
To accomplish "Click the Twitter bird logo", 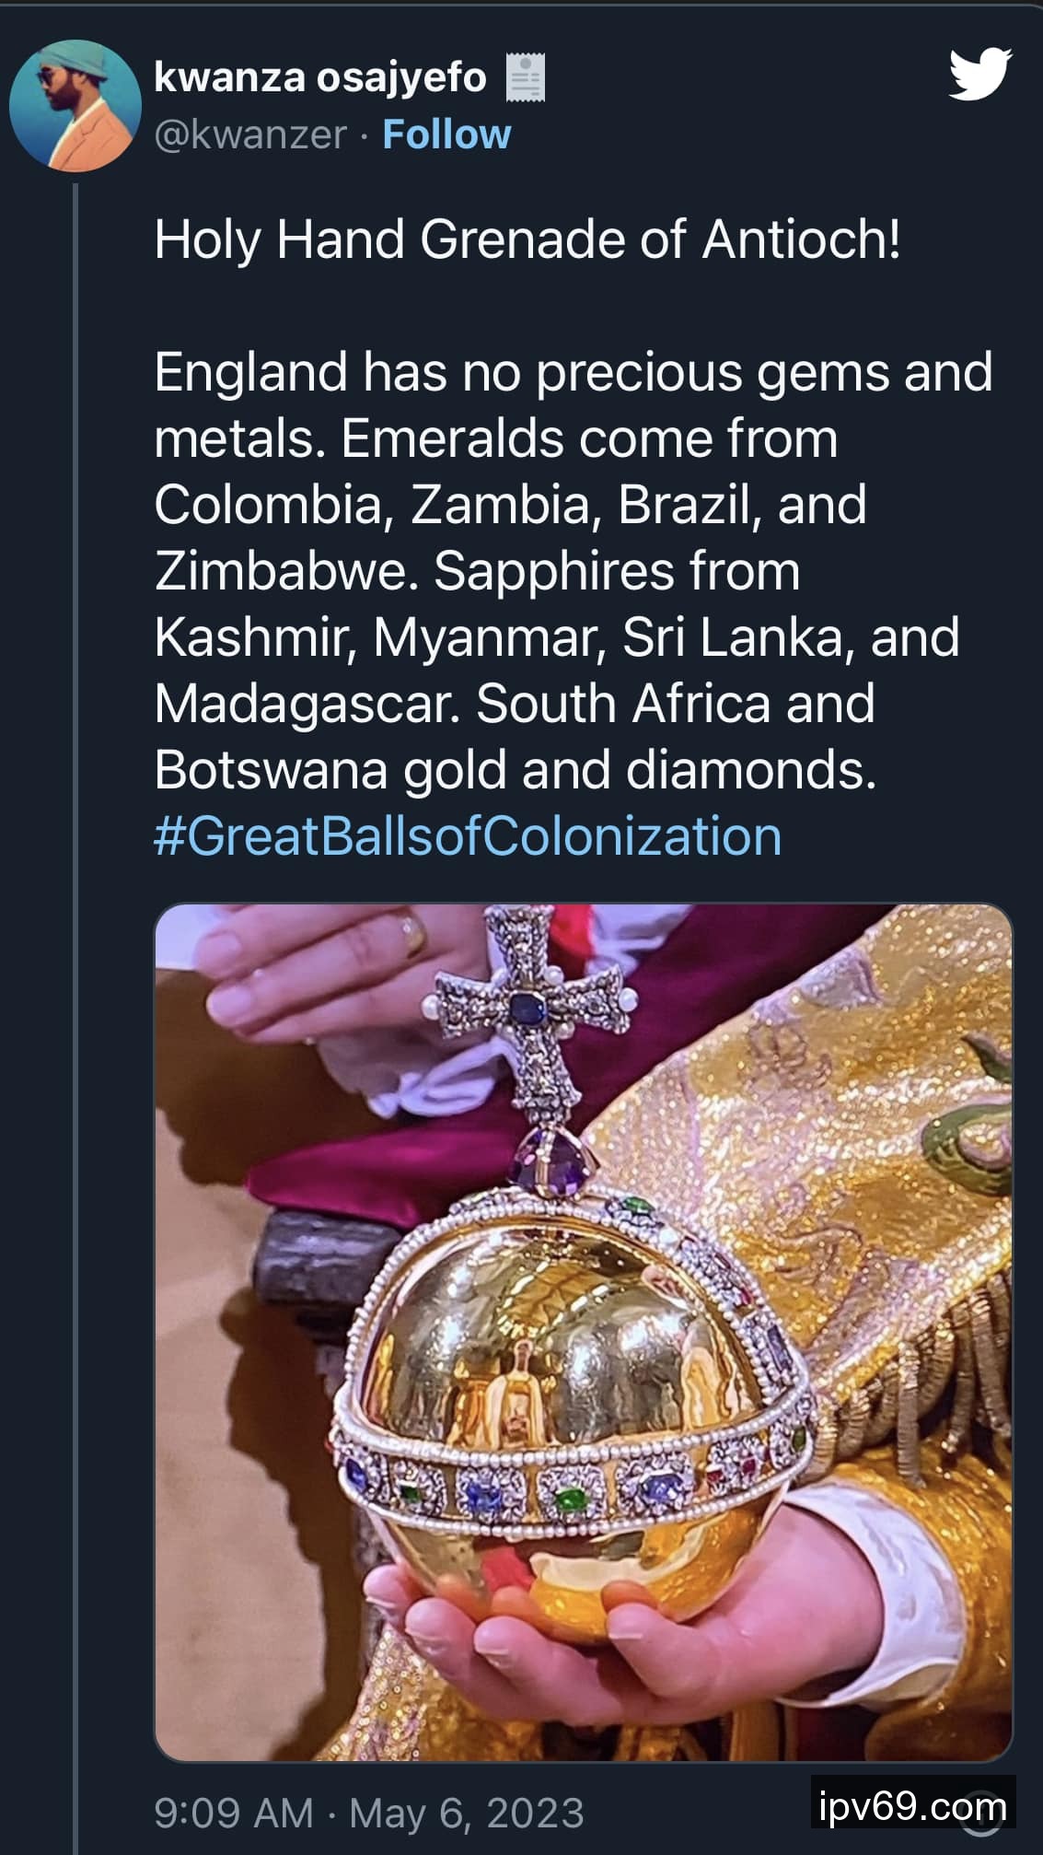I will (980, 74).
